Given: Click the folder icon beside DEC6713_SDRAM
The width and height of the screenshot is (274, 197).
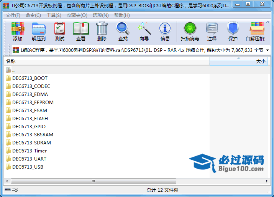Looking at the screenshot, I should (x=8, y=142).
